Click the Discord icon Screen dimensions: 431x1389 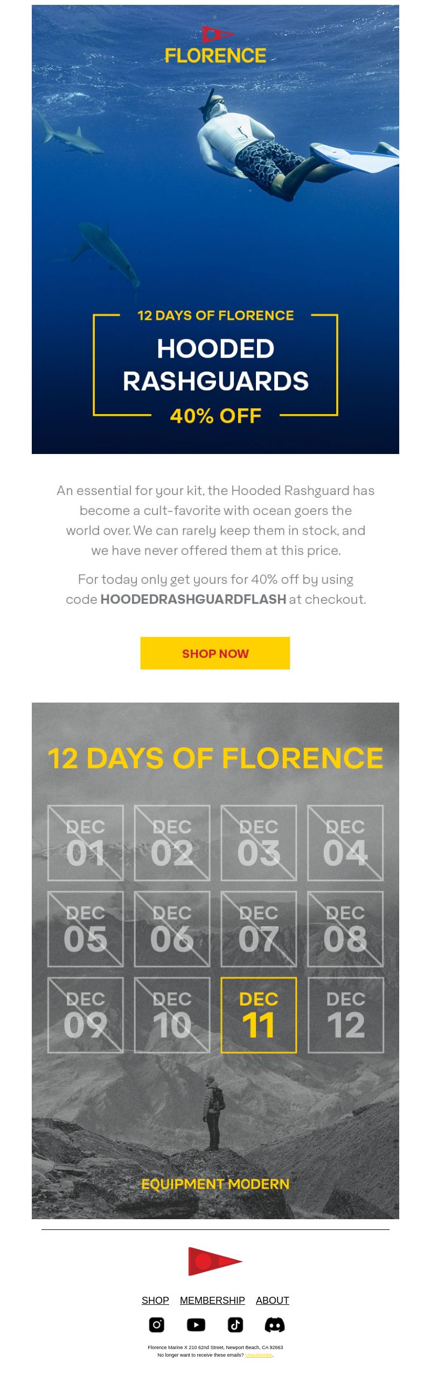click(x=275, y=1325)
